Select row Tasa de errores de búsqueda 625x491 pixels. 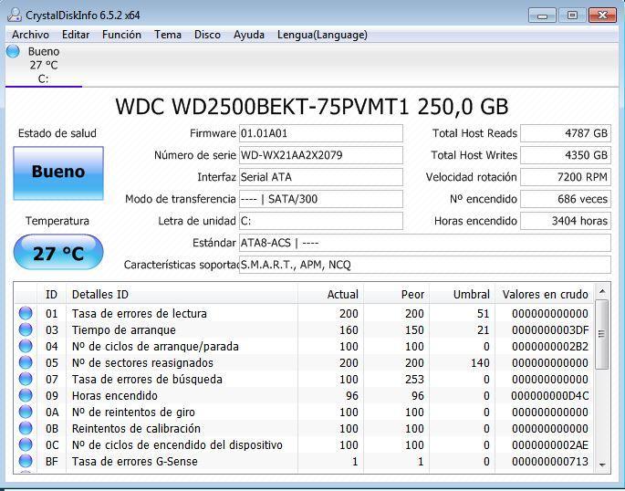[304, 379]
